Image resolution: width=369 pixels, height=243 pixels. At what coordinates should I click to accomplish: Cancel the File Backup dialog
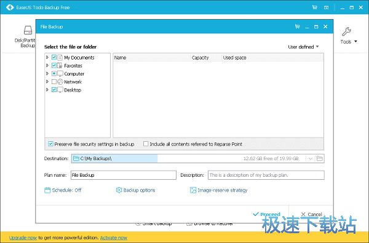pyautogui.click(x=311, y=214)
